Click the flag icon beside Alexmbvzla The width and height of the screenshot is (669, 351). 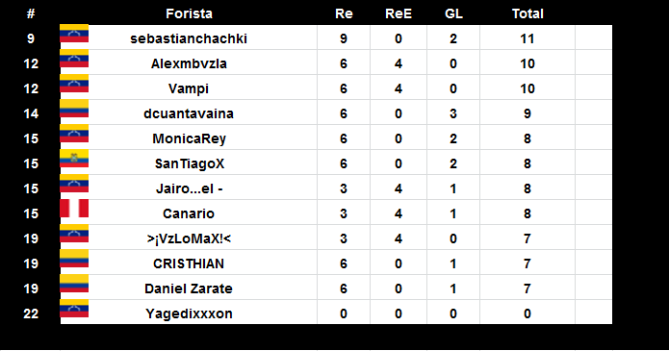point(74,59)
